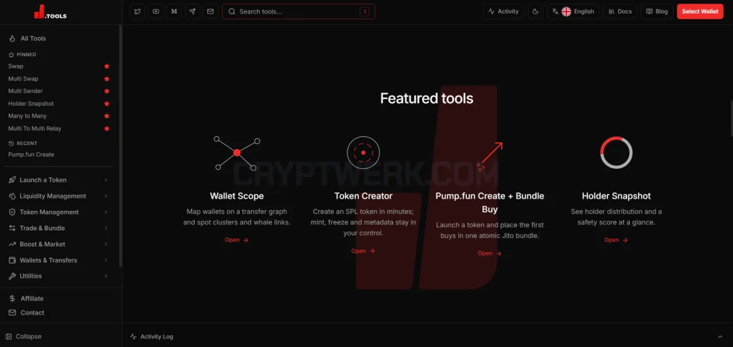Open link under Wallet Scope
733x347 pixels.
tap(237, 240)
